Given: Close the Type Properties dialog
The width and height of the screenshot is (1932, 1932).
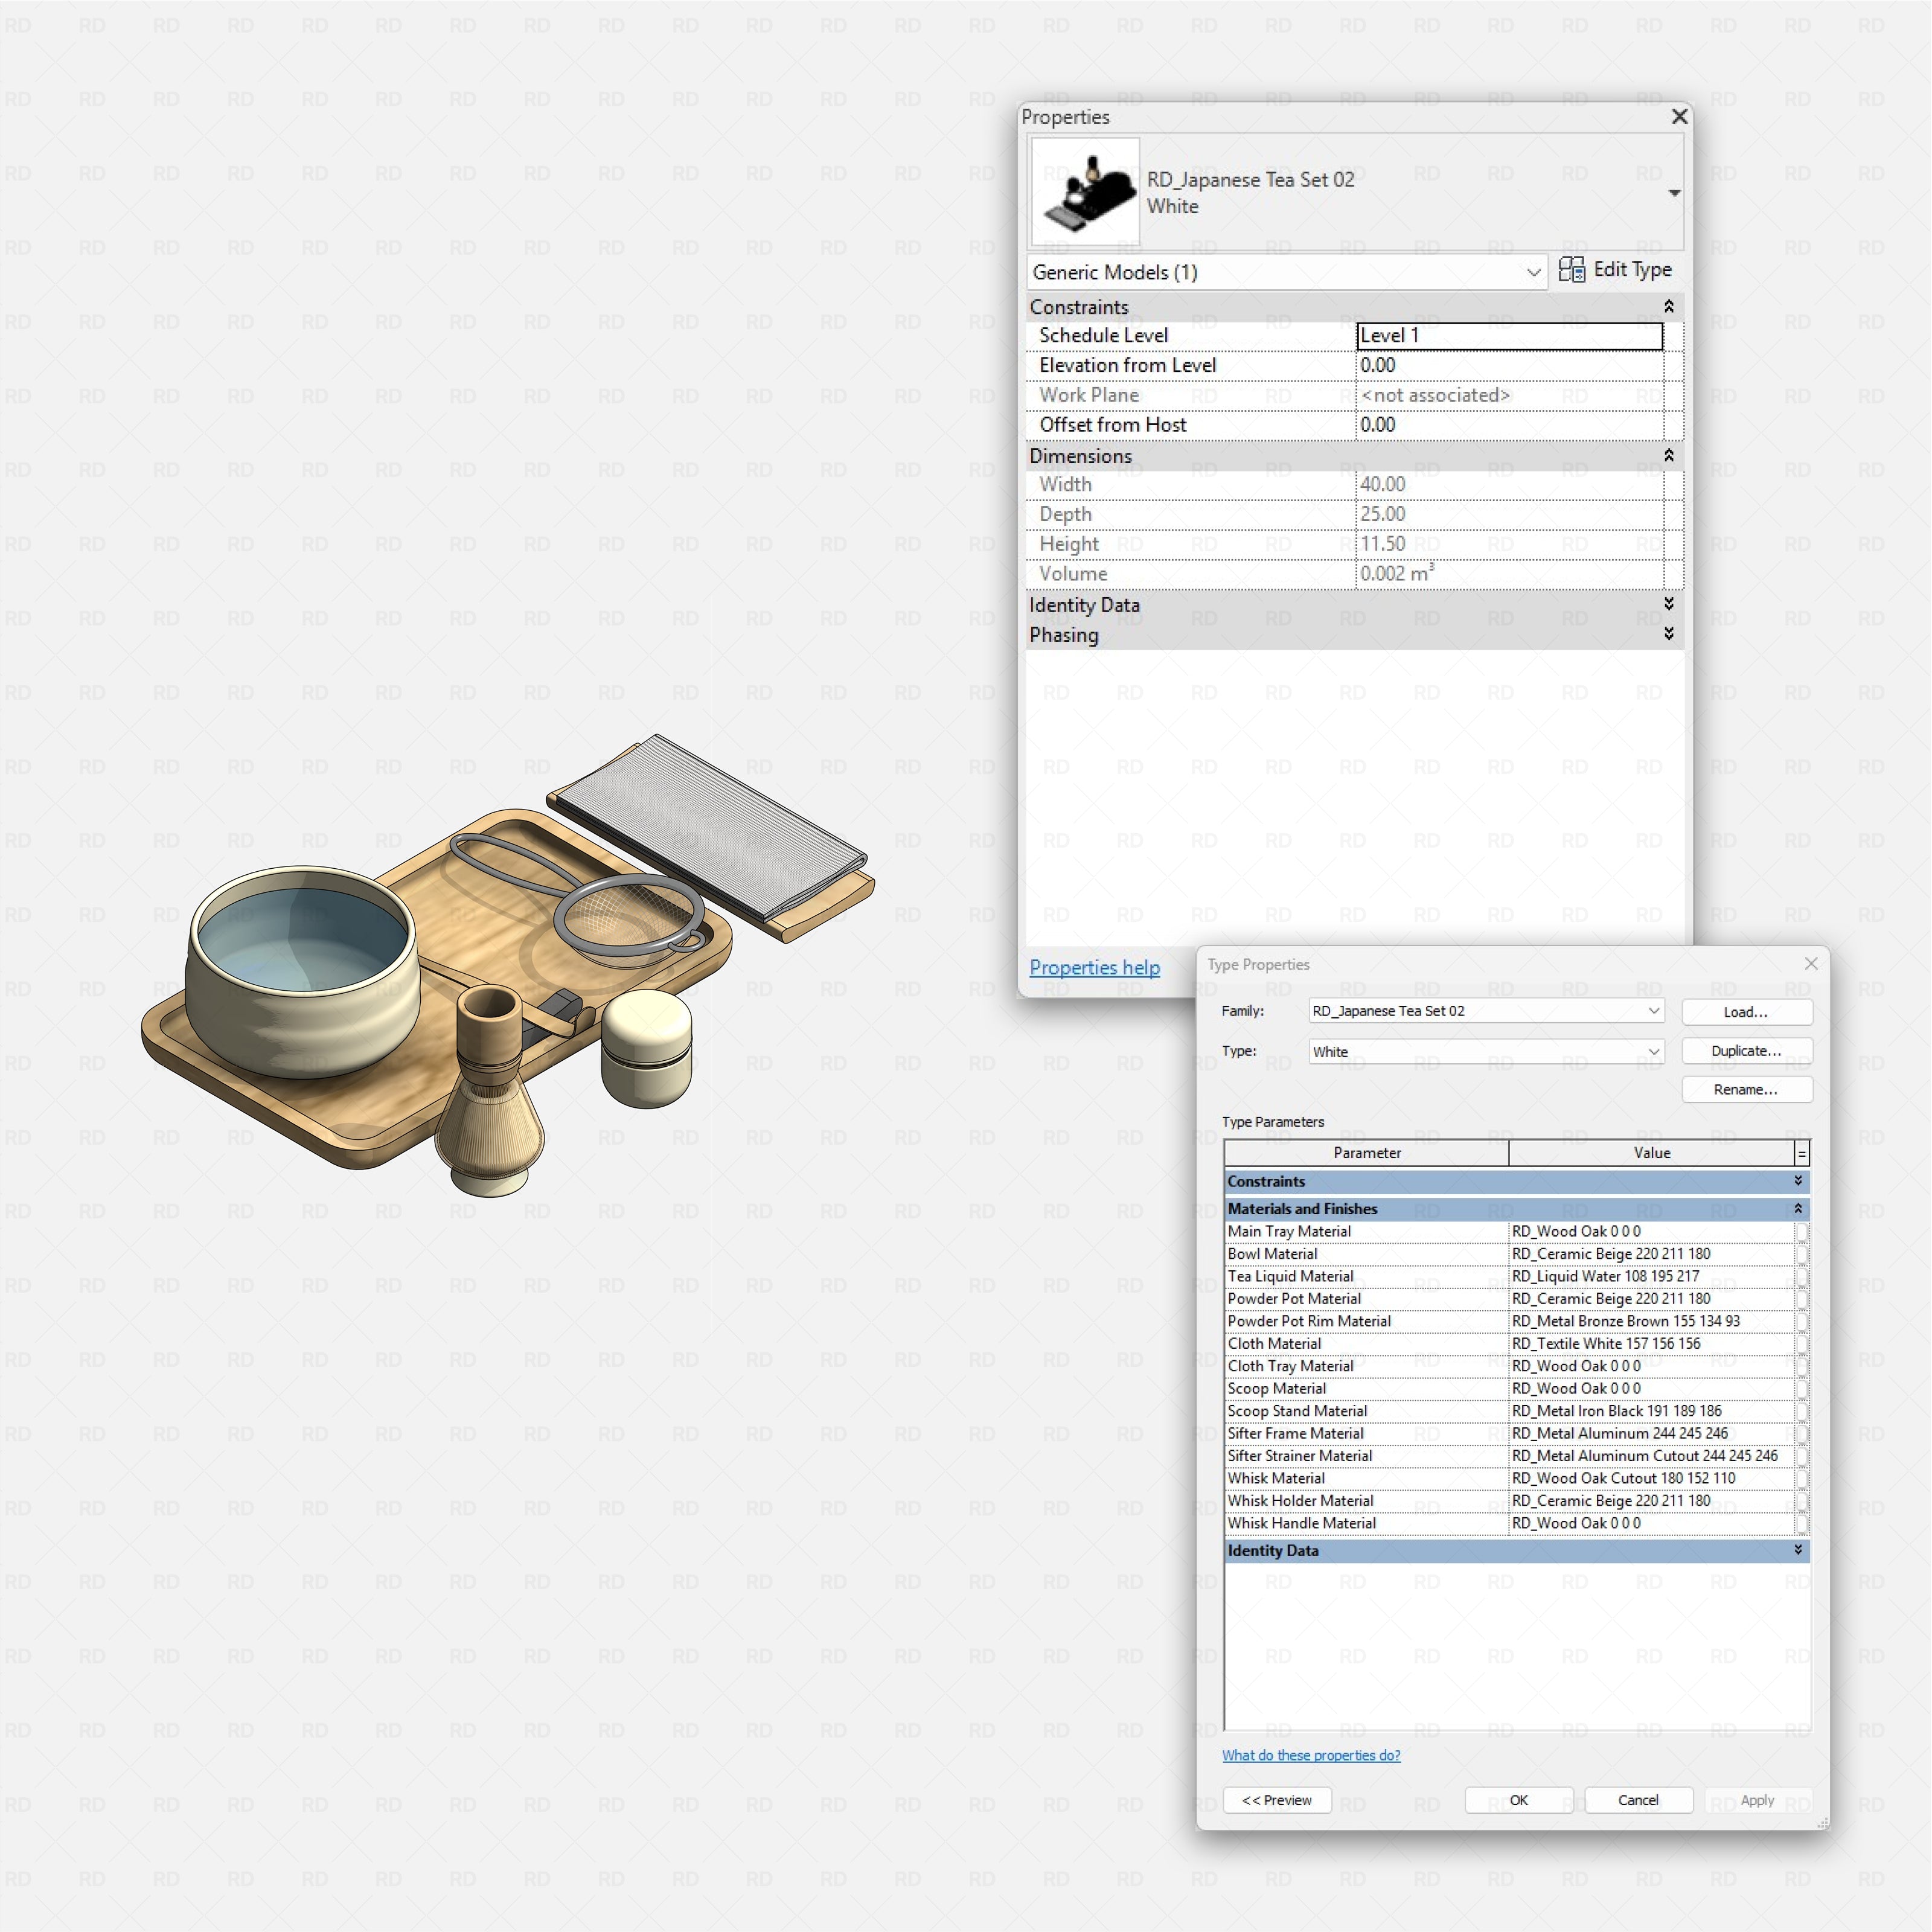Looking at the screenshot, I should coord(1811,964).
